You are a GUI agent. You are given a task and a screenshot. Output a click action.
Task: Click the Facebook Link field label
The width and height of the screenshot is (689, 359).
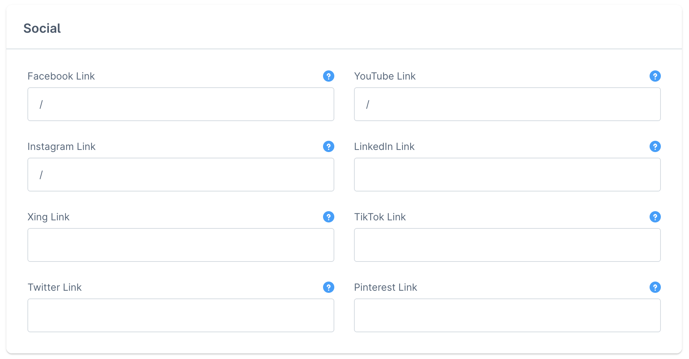pos(61,76)
